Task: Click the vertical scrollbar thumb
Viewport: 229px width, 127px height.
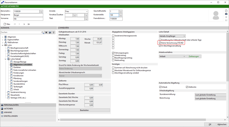Action: 227,57
